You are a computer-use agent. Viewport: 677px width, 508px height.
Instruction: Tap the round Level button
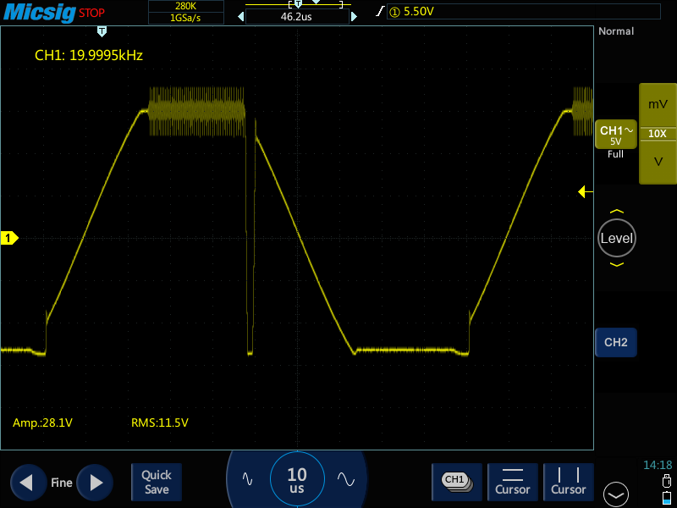pos(617,238)
